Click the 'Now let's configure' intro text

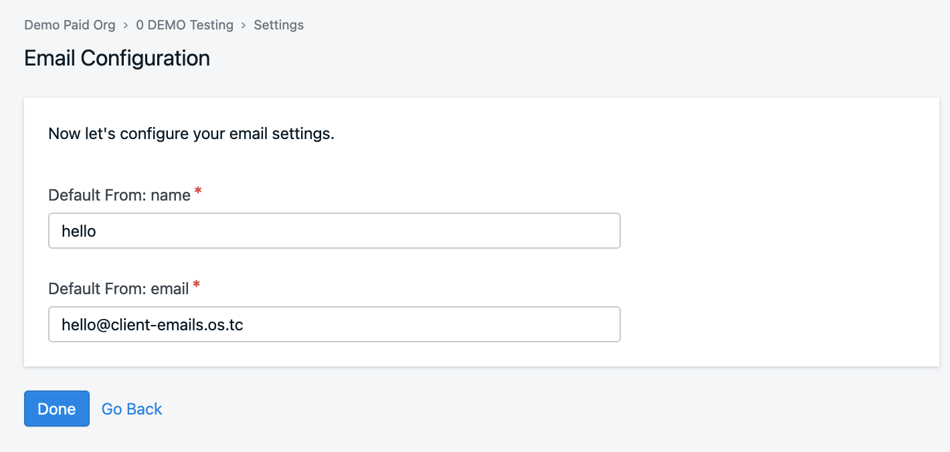point(191,134)
